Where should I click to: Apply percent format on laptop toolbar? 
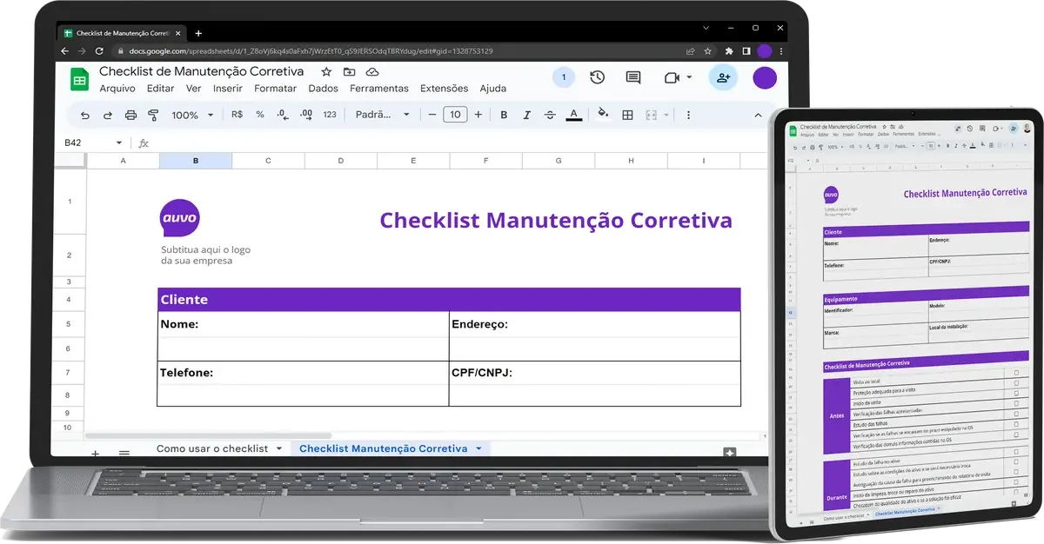click(x=260, y=115)
